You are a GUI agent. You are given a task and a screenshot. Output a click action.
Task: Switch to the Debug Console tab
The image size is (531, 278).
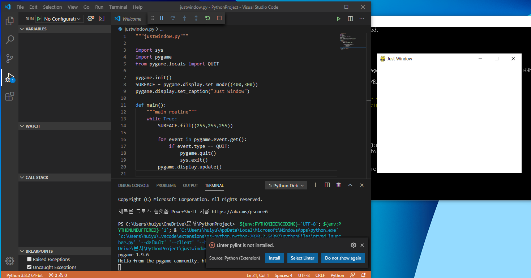click(134, 185)
